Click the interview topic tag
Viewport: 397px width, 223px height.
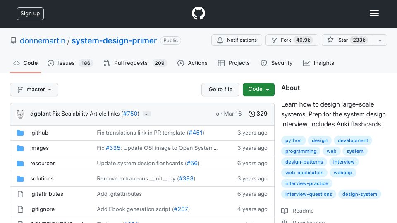tap(344, 162)
